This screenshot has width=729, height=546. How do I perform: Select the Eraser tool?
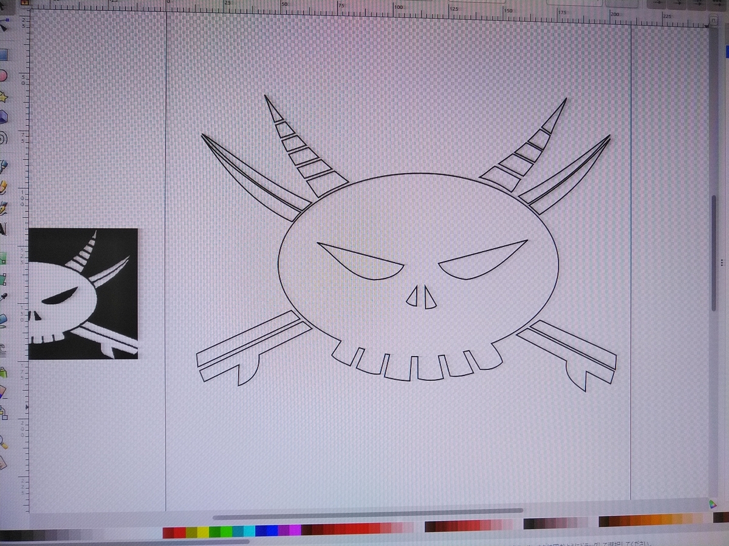[3, 391]
